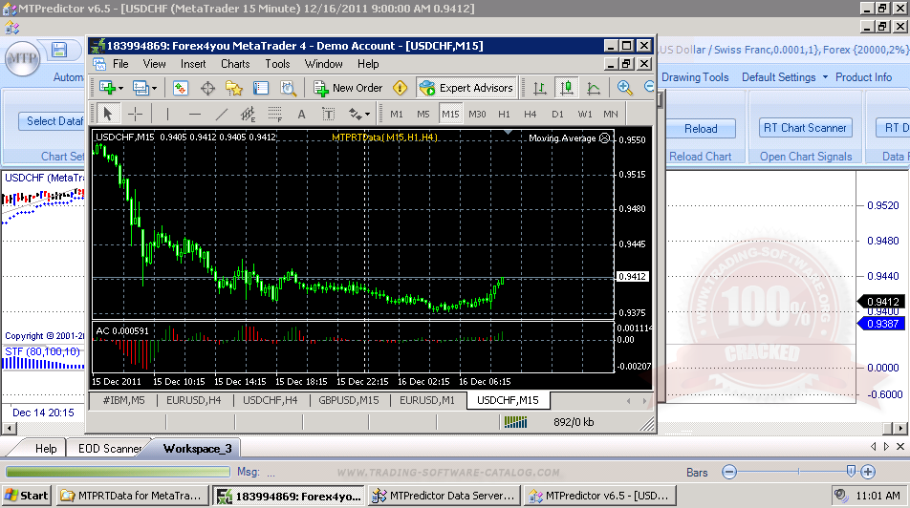Viewport: 910px width, 508px height.
Task: Expand the new chart dropdown arrow
Action: click(120, 88)
